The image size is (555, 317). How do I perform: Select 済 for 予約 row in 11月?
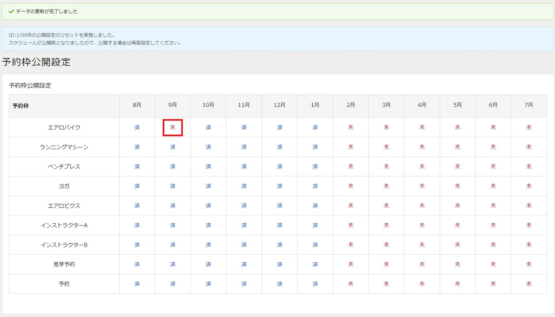pos(244,284)
